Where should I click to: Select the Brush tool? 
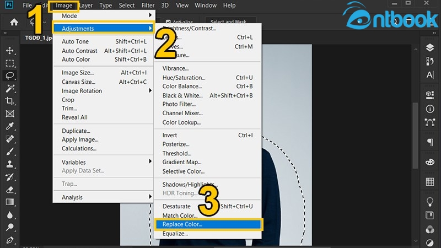tap(10, 152)
